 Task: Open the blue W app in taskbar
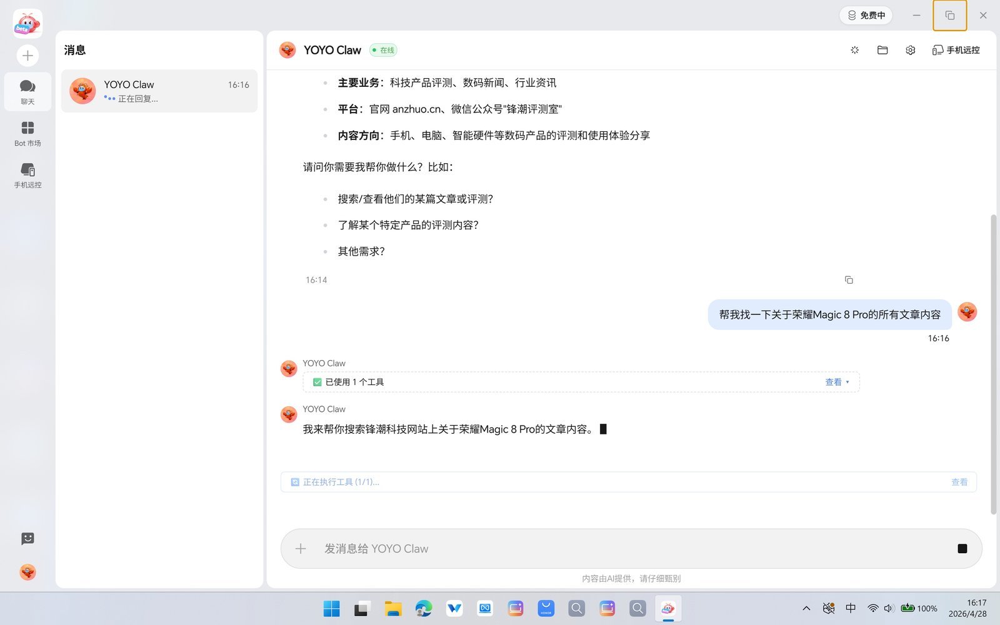pos(454,608)
